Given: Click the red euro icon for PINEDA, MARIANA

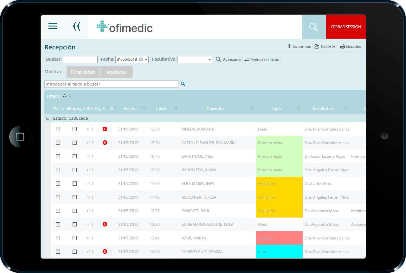Looking at the screenshot, I should click(105, 129).
